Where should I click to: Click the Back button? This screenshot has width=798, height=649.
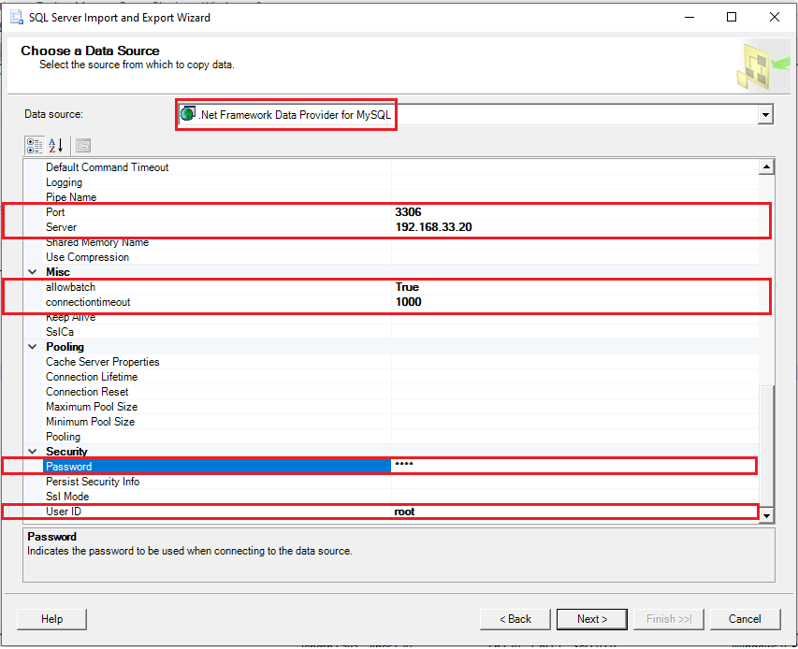(515, 619)
